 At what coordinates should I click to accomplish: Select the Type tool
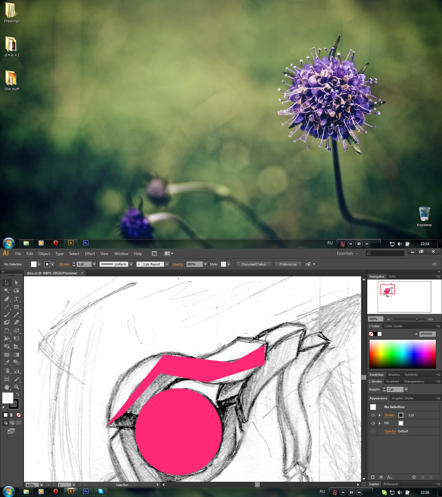16,299
